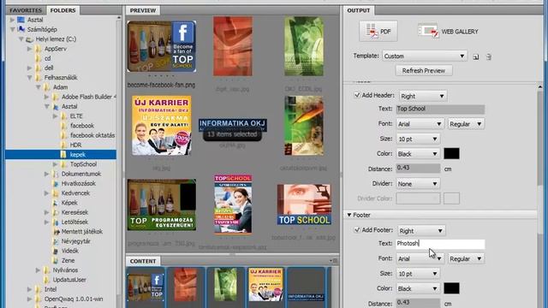Click the Számítógép computer icon
Viewport: 548px width, 308px height.
[21, 29]
